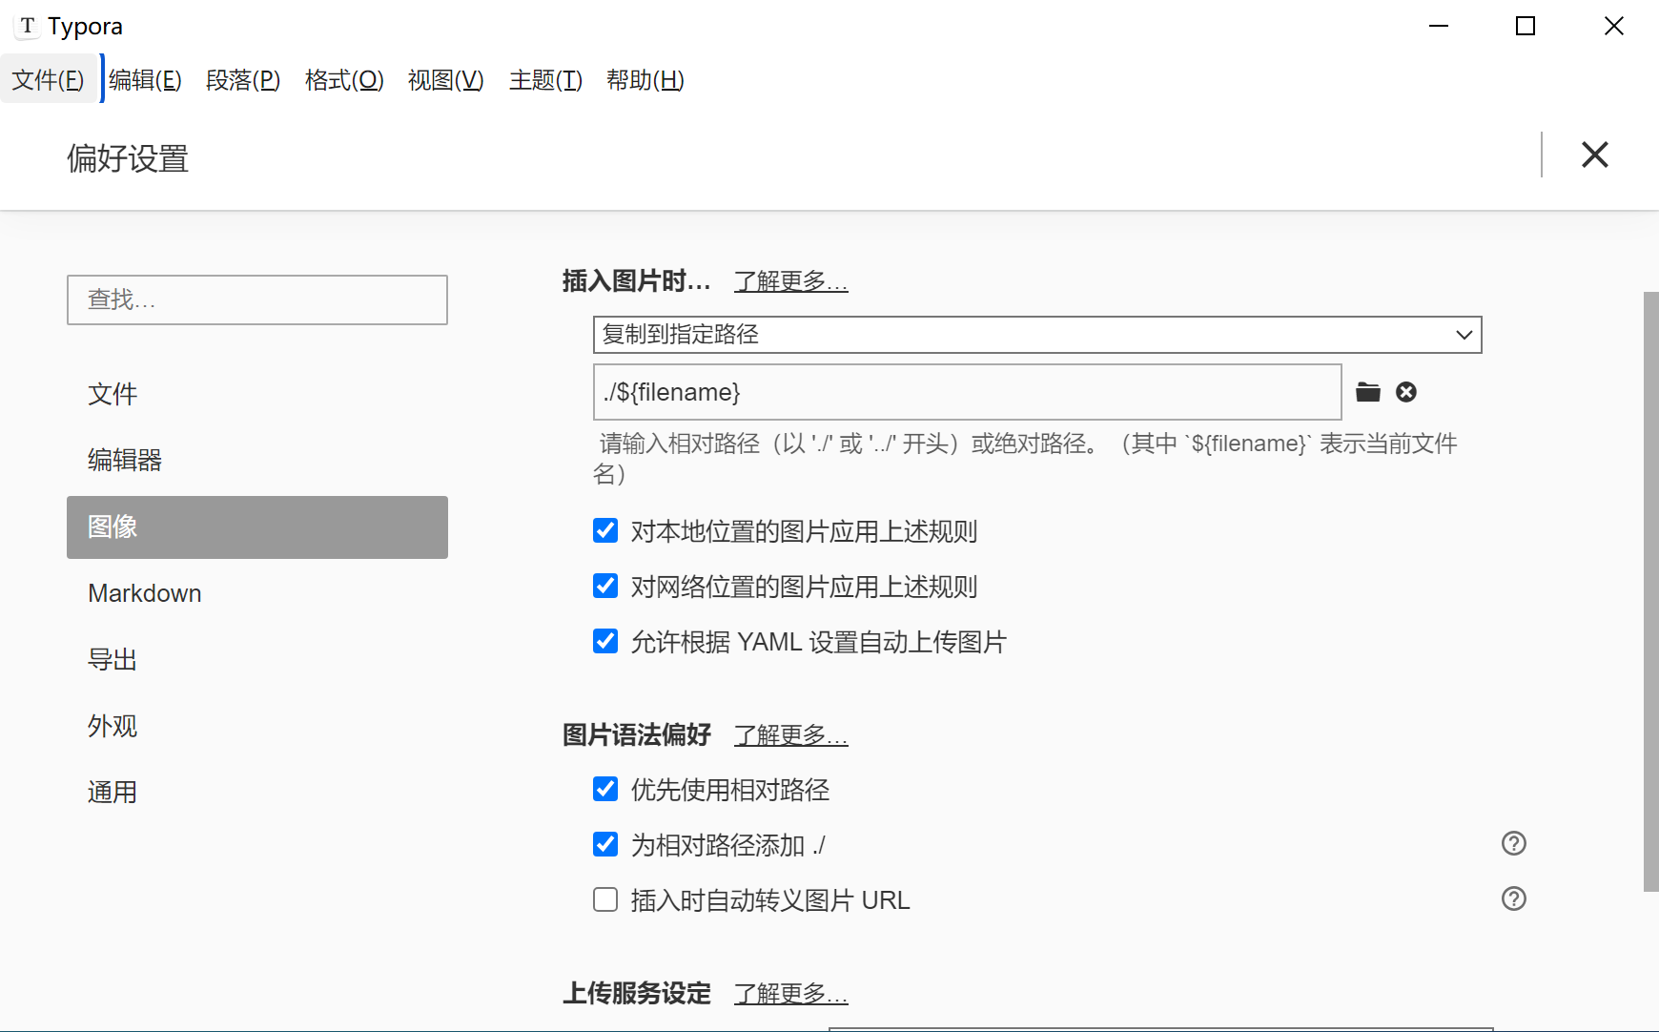Click 了解更多 link beside 图片语法偏好
Viewport: 1659px width, 1032px height.
click(790, 735)
